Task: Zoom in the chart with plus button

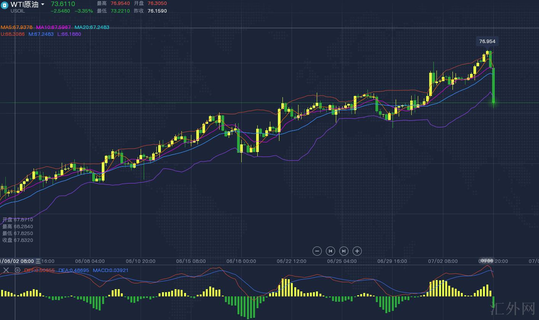Action: tap(357, 251)
